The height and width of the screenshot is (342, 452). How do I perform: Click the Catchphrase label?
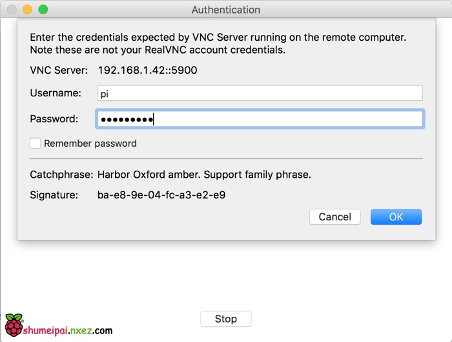(x=62, y=175)
